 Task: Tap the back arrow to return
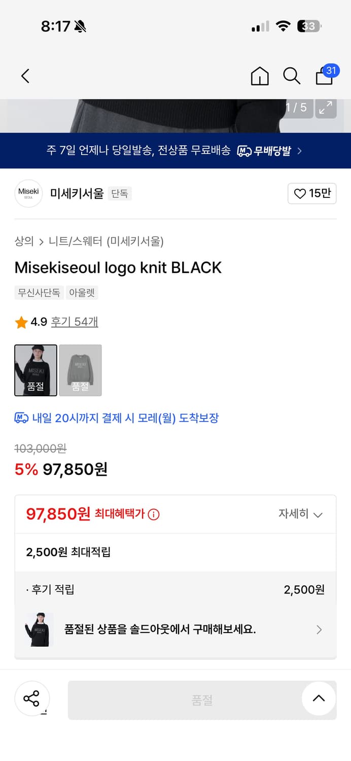[x=25, y=75]
